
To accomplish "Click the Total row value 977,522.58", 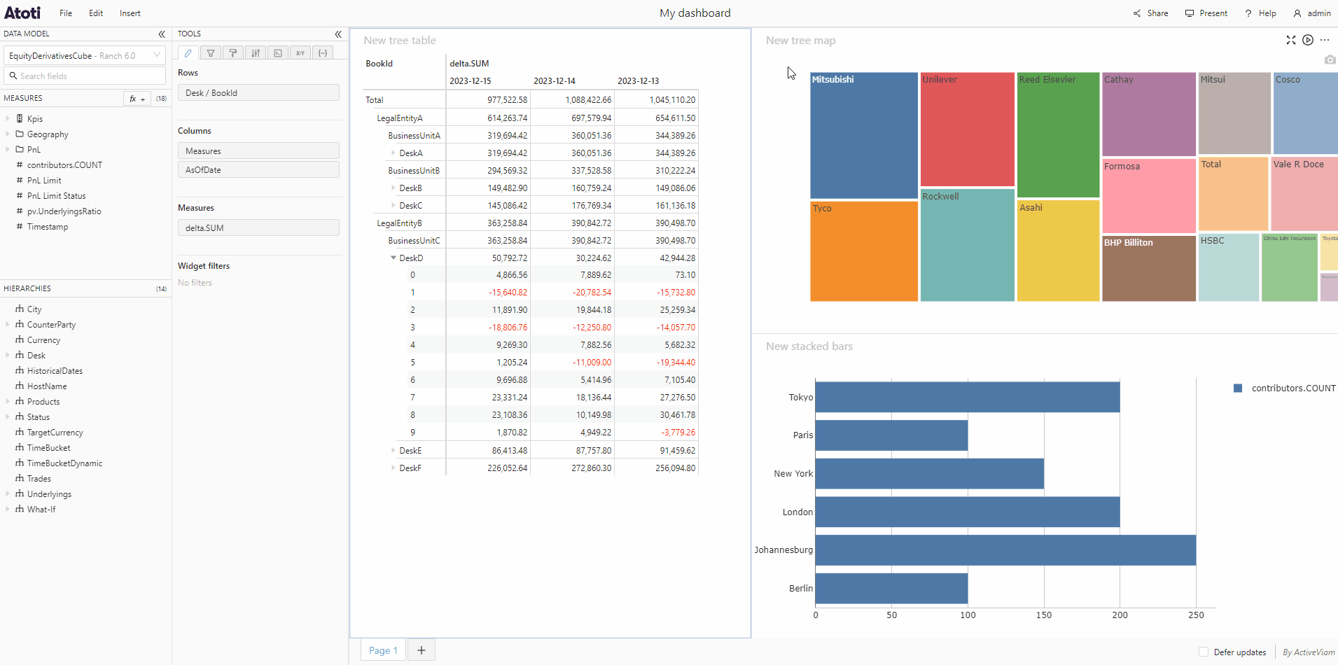I will tap(507, 100).
